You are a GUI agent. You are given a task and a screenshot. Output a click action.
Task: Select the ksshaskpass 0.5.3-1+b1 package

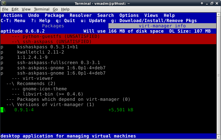click(x=47, y=47)
